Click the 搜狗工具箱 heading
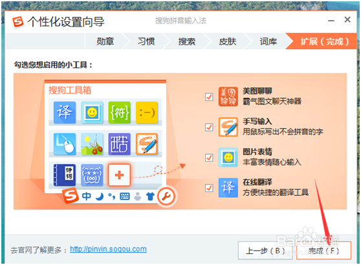The width and height of the screenshot is (361, 265). point(70,90)
